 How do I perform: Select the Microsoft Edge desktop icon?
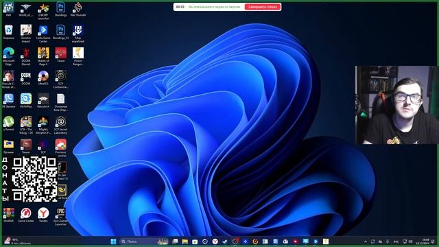(9, 56)
